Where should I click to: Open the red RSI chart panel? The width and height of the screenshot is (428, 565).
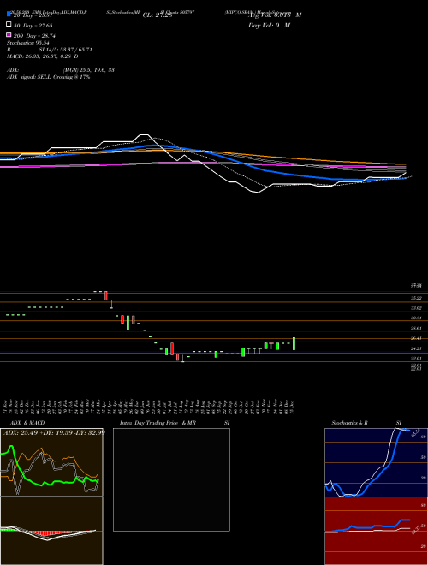(x=376, y=531)
